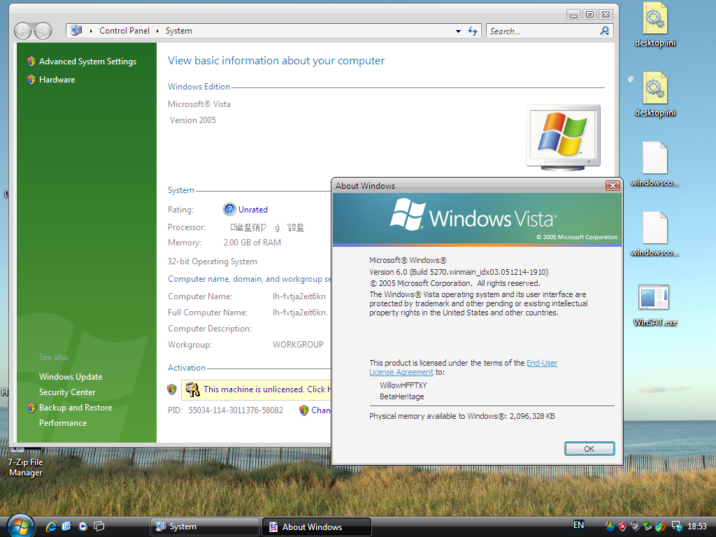
Task: Click the blue question mark rating icon
Action: [x=229, y=210]
